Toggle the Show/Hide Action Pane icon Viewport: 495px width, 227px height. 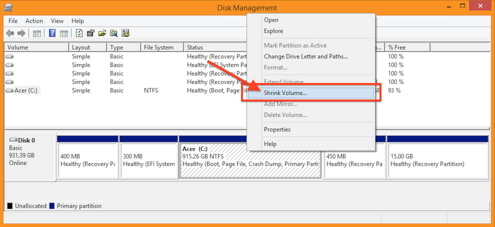(64, 33)
